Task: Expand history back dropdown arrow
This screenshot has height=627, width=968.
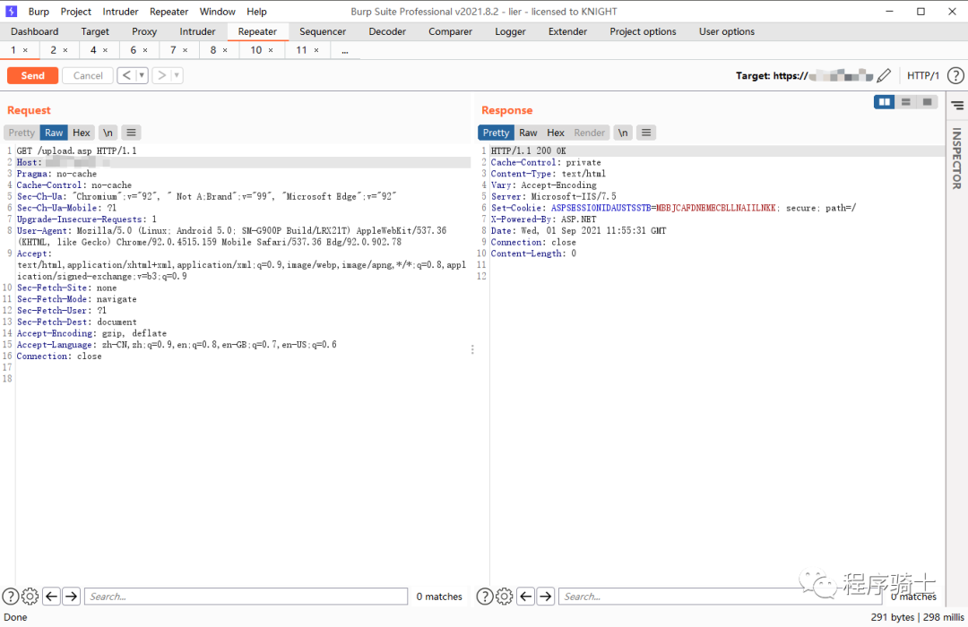Action: [142, 76]
